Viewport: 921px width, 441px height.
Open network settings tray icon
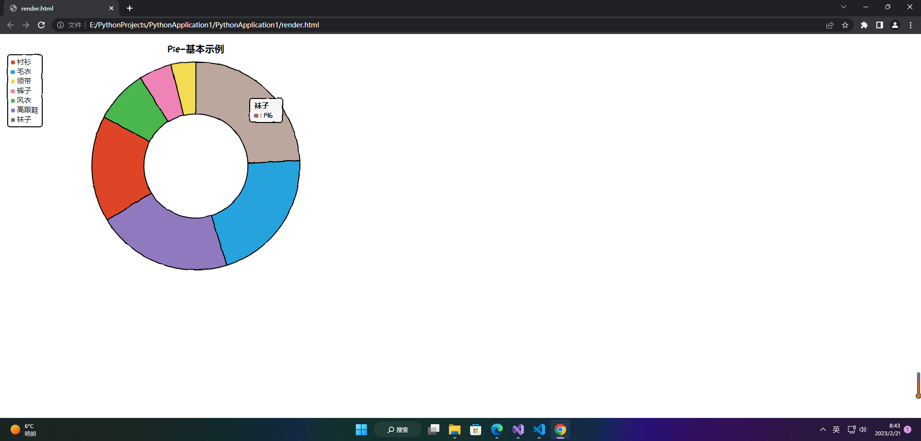point(851,429)
